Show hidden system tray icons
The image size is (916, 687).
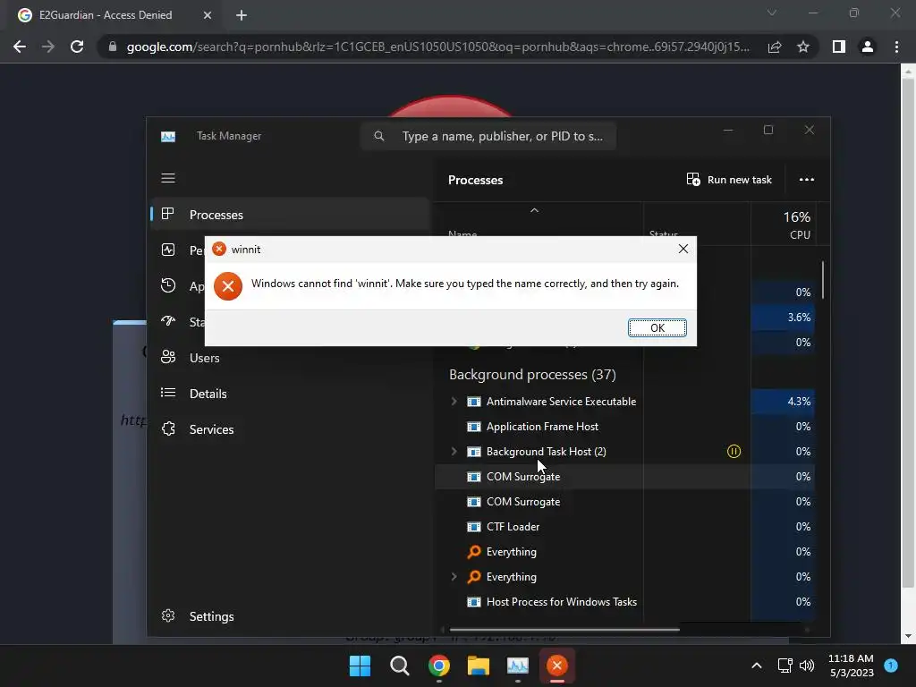(757, 666)
